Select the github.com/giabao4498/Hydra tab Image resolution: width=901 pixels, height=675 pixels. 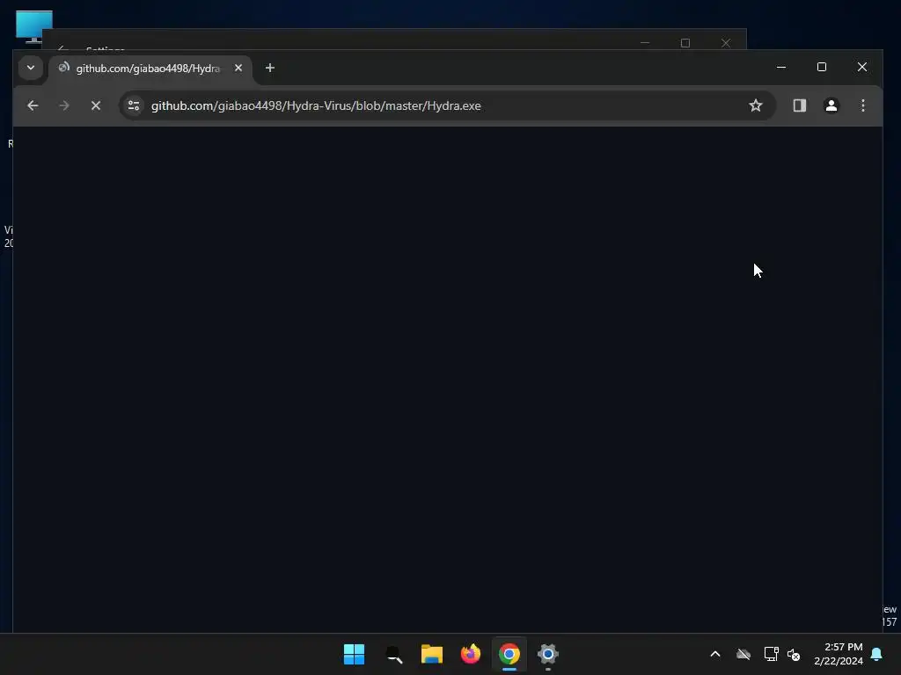coord(150,69)
